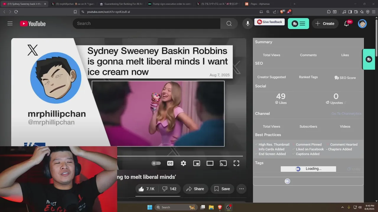Save the video to playlist
The height and width of the screenshot is (212, 378).
pyautogui.click(x=222, y=189)
